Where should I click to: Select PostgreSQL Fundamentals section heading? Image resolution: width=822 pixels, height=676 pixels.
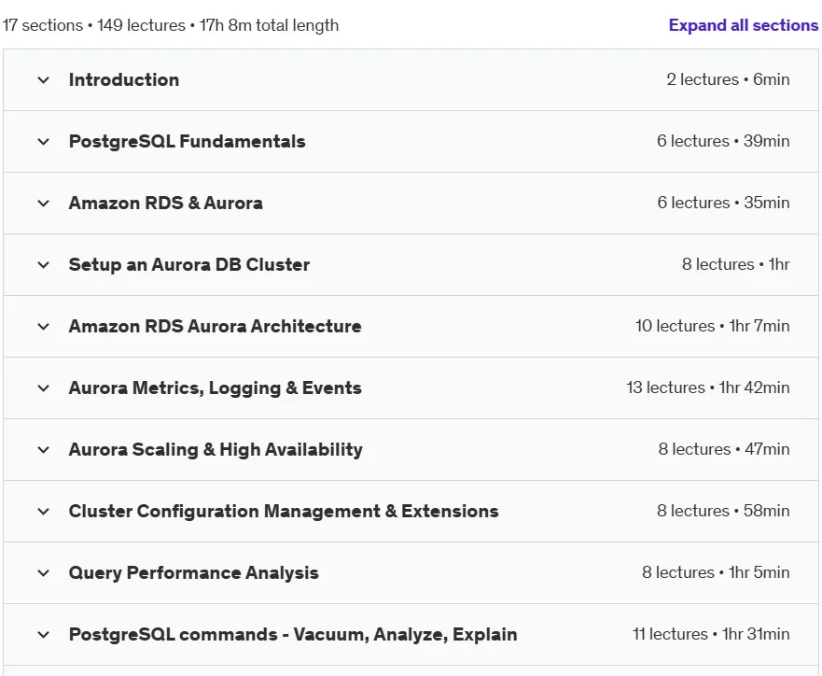tap(188, 142)
